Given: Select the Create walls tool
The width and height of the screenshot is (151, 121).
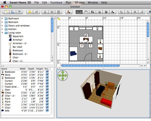Looking at the screenshot, I should tap(93, 12).
